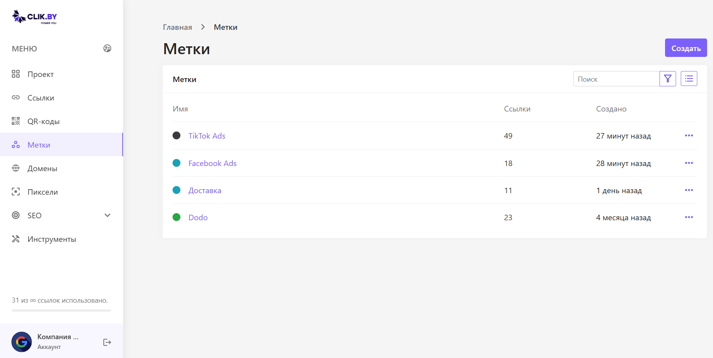This screenshot has width=713, height=358.
Task: Click the Пиксели sidebar icon
Action: (x=16, y=192)
